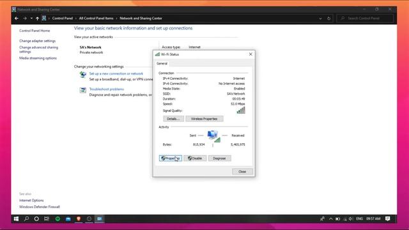
Task: Open Change adapter settings
Action: click(37, 41)
